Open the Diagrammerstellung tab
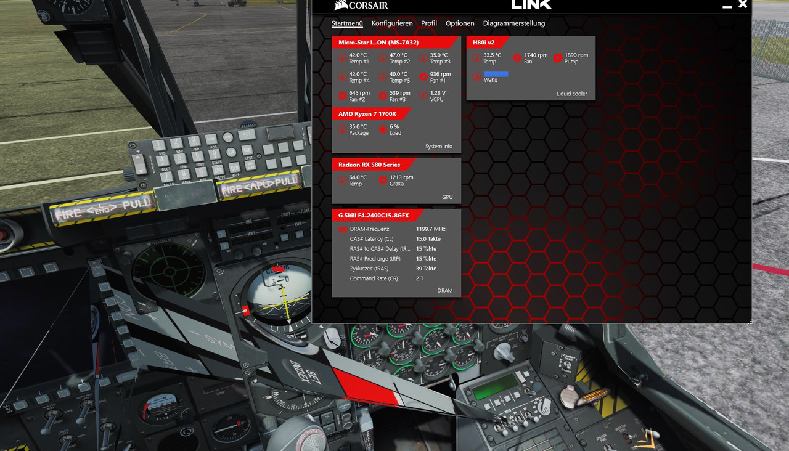This screenshot has height=451, width=789. tap(514, 23)
